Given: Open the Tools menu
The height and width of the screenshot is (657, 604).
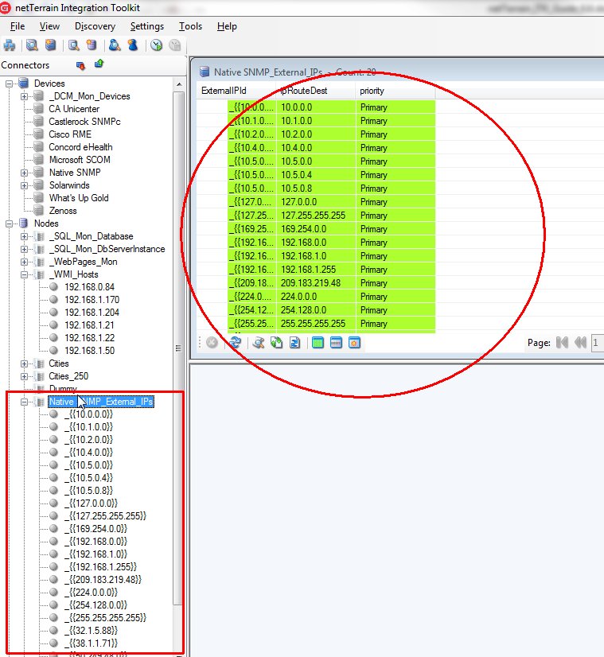Looking at the screenshot, I should point(190,26).
